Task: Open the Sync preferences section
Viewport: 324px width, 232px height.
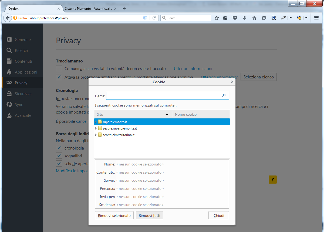Action: [22, 104]
